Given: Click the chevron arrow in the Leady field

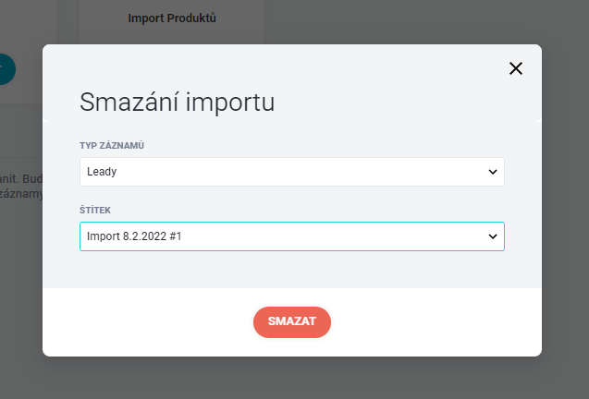Looking at the screenshot, I should 493,172.
